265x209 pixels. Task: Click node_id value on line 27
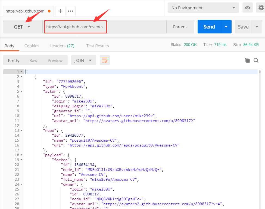point(119,199)
